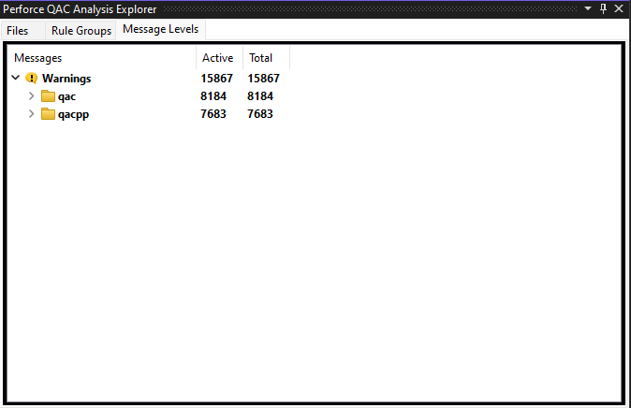The width and height of the screenshot is (631, 408).
Task: Sort by the Messages column header
Action: [x=37, y=58]
